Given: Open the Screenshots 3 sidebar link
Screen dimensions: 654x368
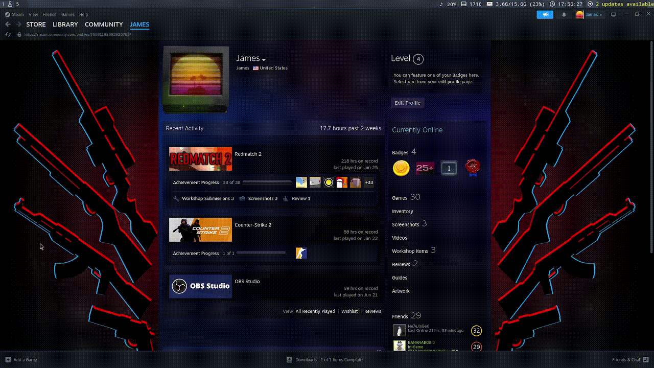Looking at the screenshot, I should click(409, 224).
